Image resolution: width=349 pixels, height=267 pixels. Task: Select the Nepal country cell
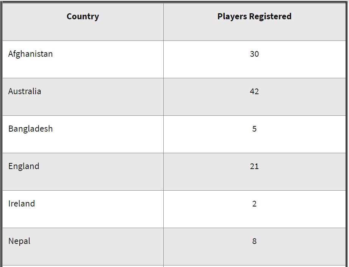point(19,241)
